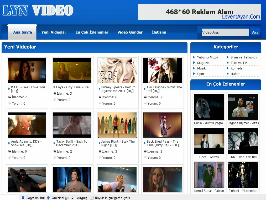Open Enya Only Time video thumbnail
The height and width of the screenshot is (200, 266).
72,71
